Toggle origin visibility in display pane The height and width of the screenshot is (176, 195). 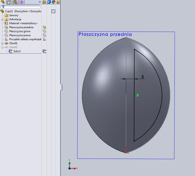click(44, 39)
